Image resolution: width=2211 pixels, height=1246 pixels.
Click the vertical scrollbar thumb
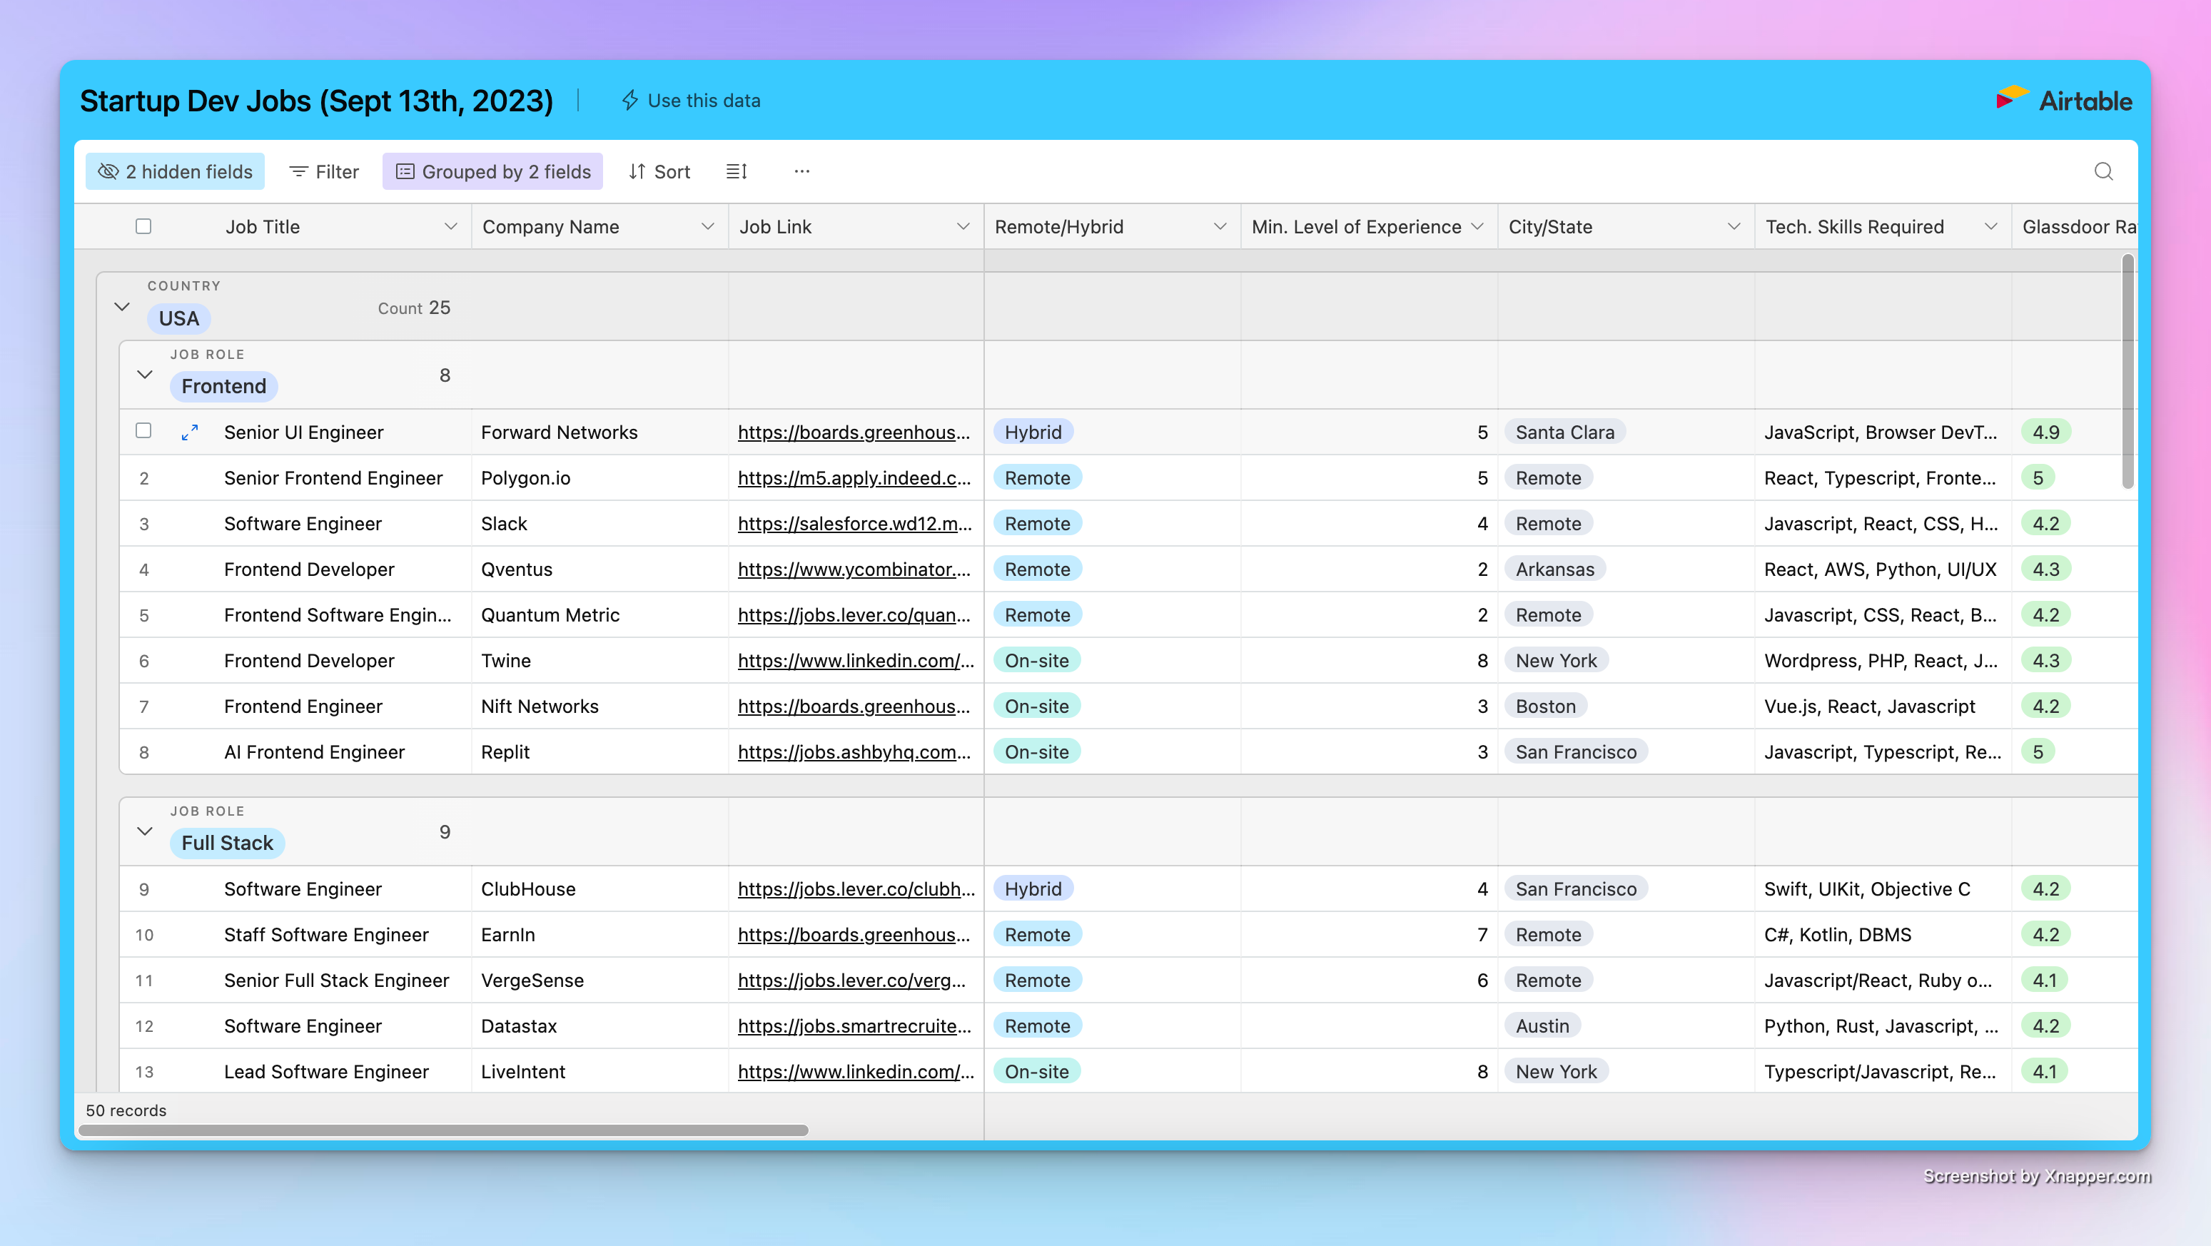click(x=2127, y=370)
